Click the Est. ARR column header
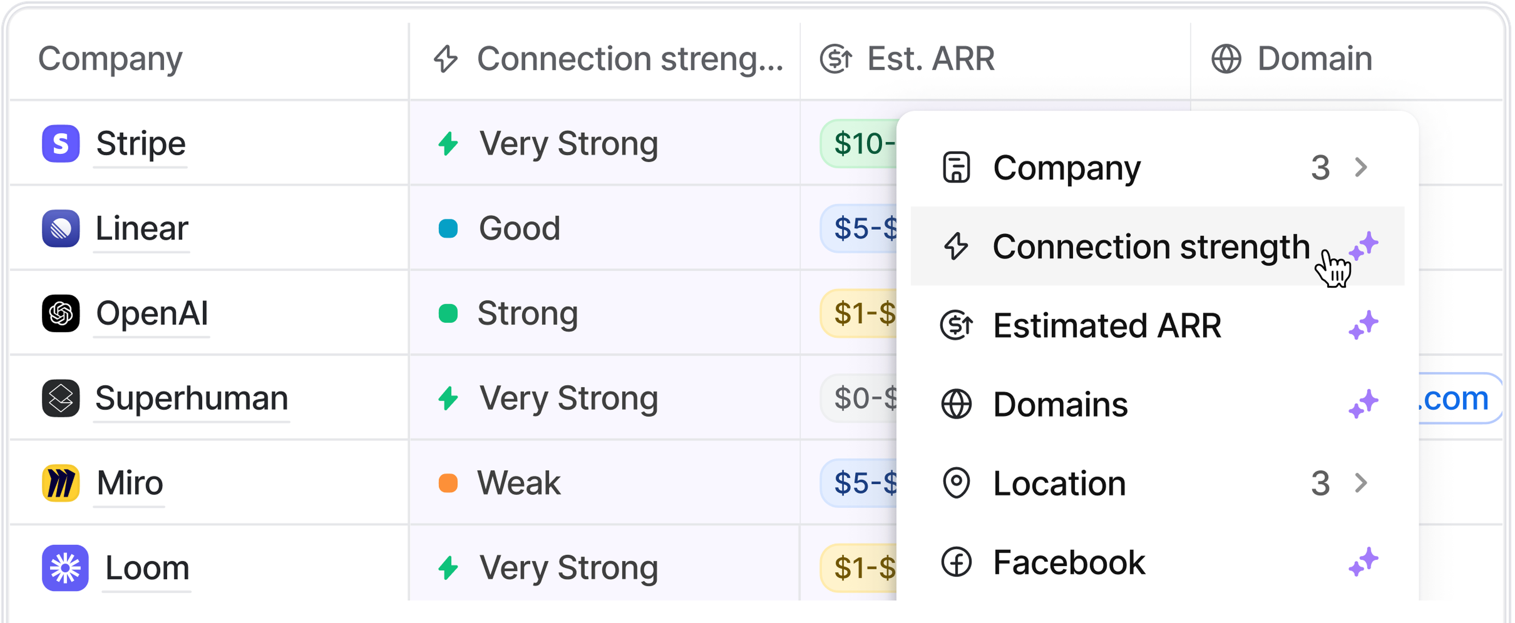This screenshot has width=1515, height=623. [930, 59]
